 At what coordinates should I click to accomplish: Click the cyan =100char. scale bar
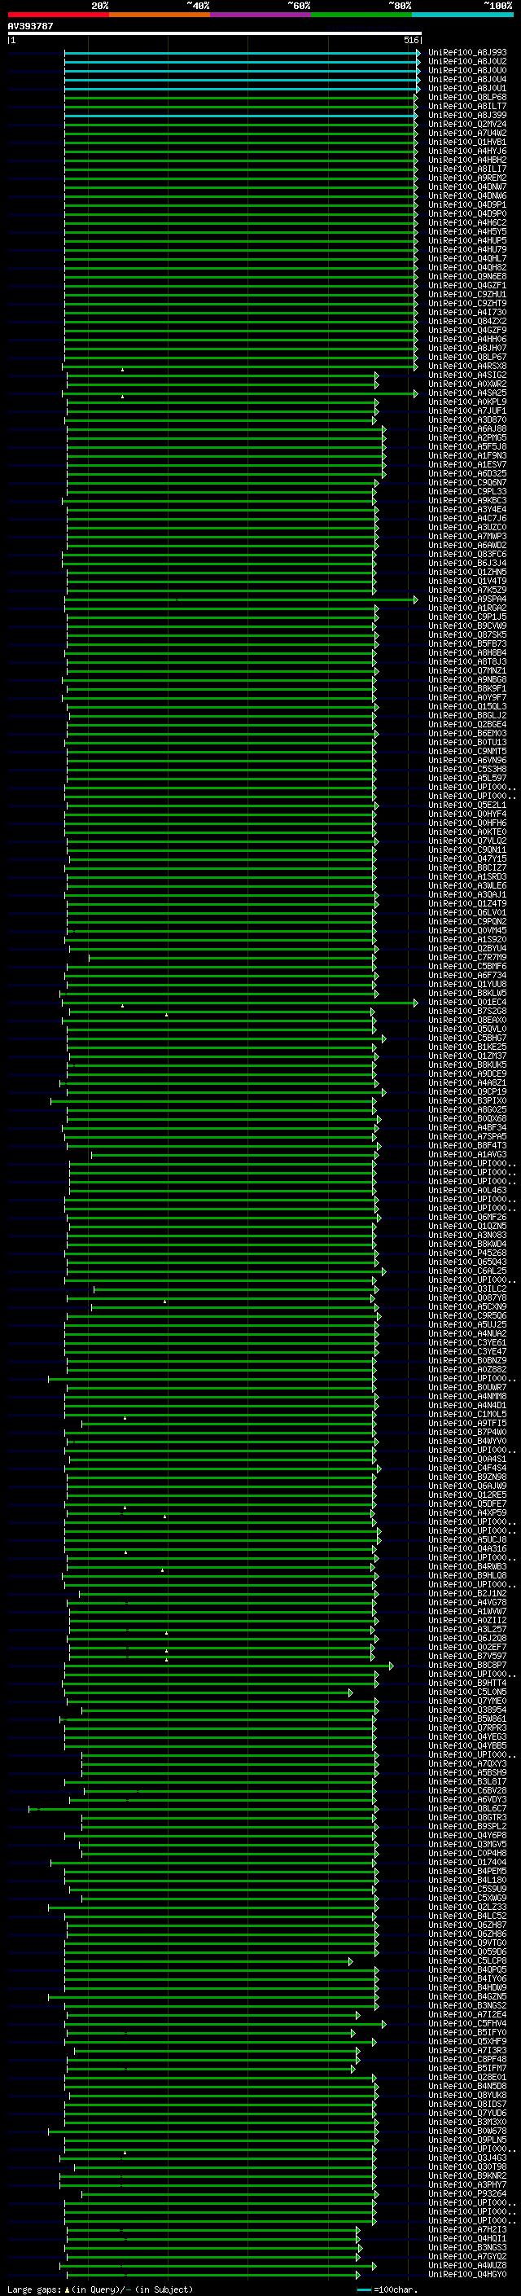[x=364, y=2289]
